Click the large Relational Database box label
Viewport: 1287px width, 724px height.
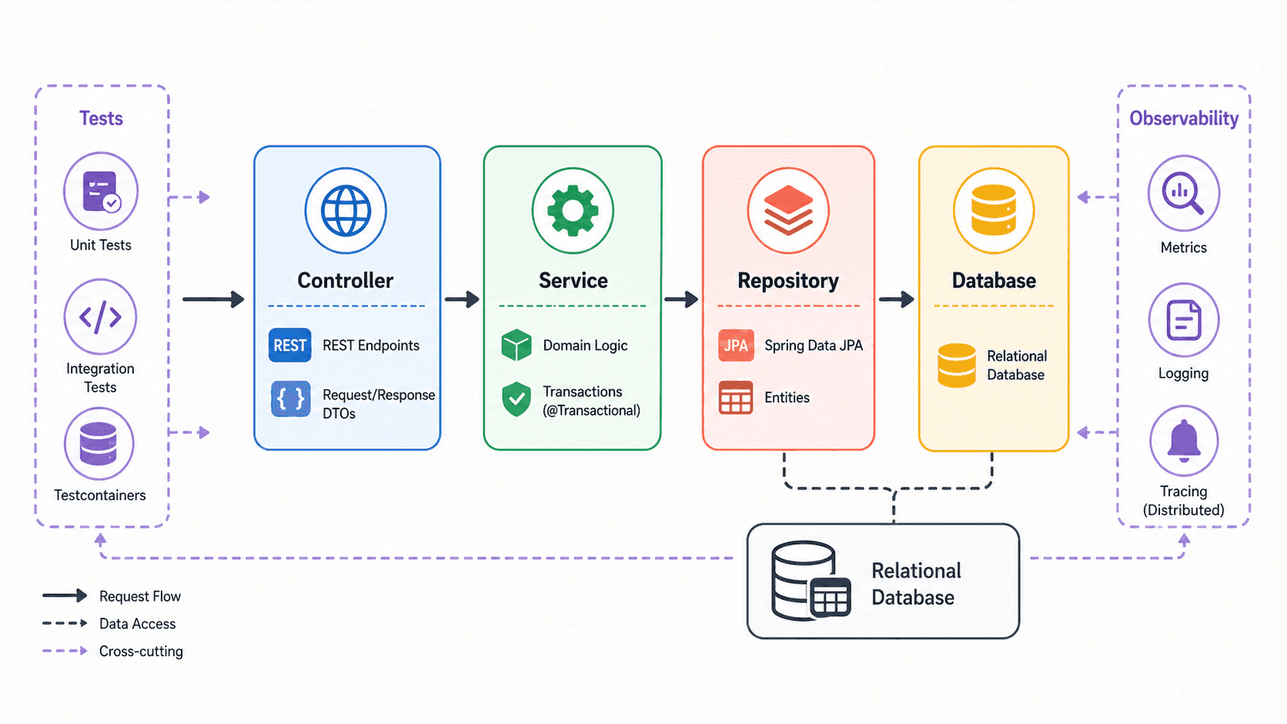click(x=916, y=584)
